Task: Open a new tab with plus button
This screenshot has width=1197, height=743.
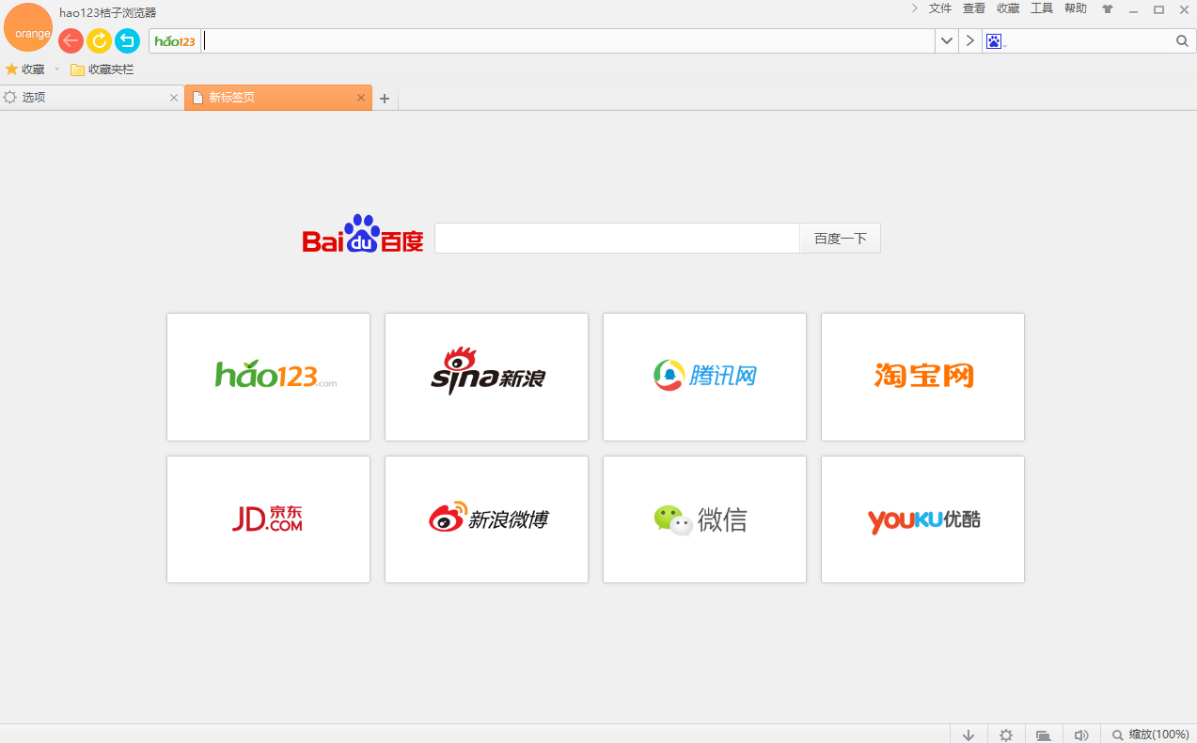Action: click(x=385, y=99)
